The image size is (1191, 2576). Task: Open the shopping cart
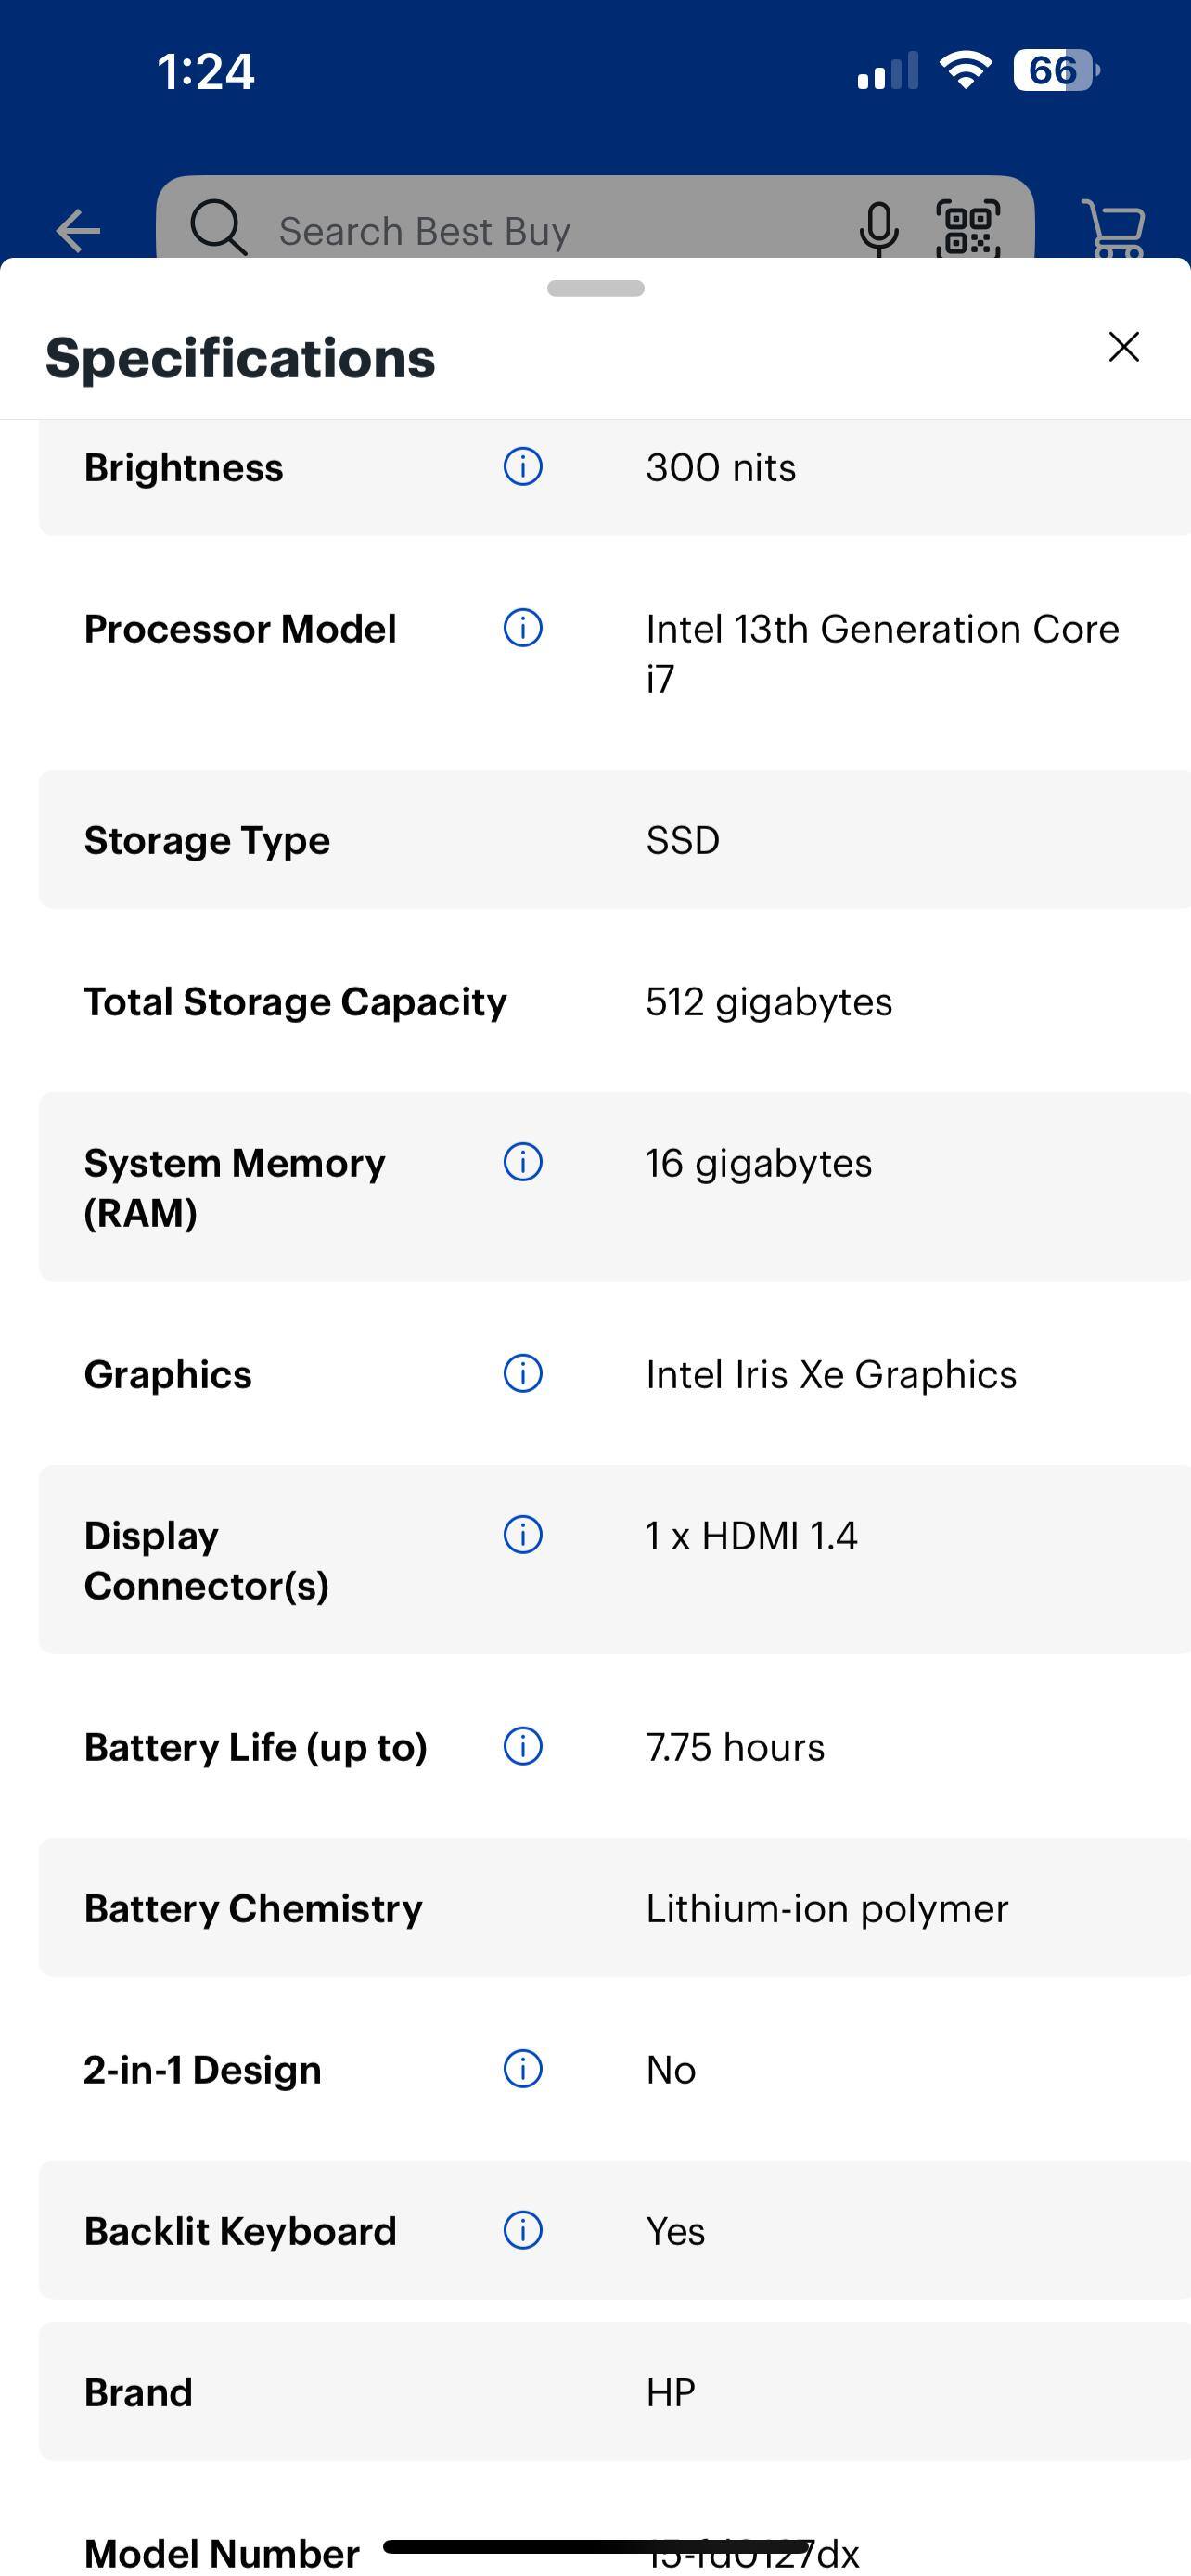(x=1113, y=230)
